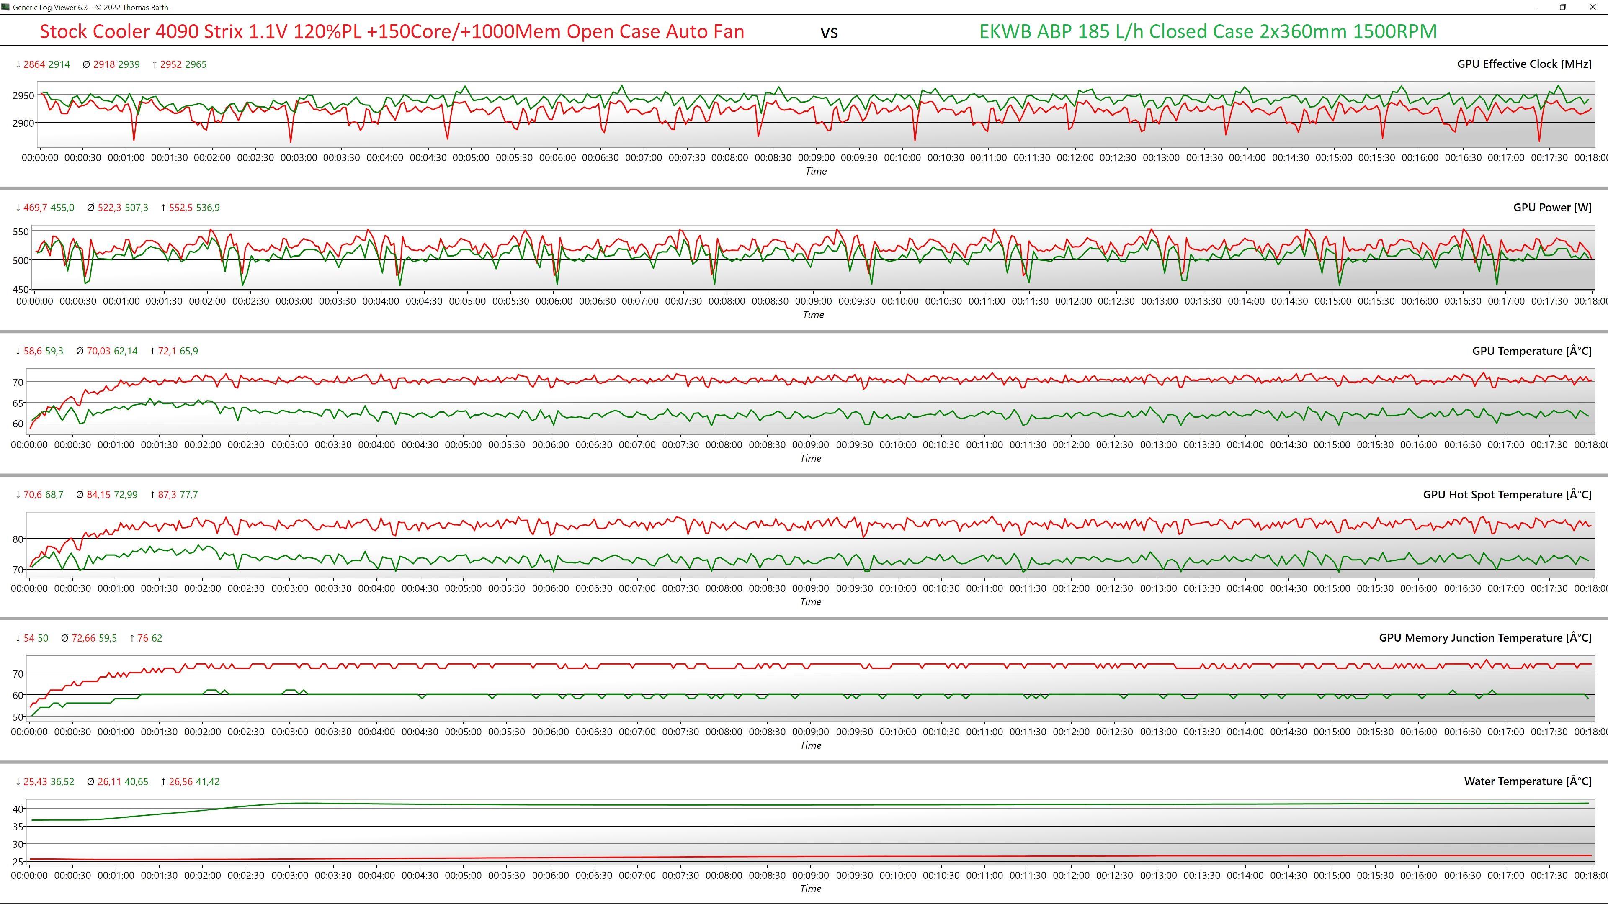Click the 00:09:00 marker on Water Temperature time axis
1608x904 pixels.
click(810, 875)
